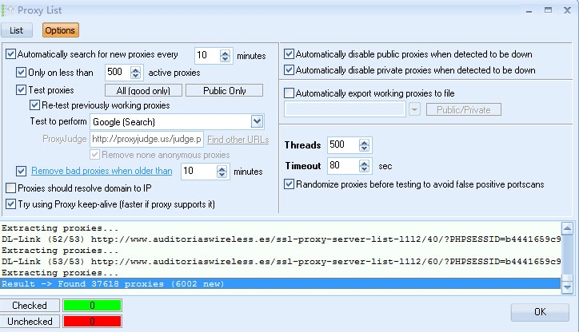Open the export file path dropdown arrow

point(414,109)
